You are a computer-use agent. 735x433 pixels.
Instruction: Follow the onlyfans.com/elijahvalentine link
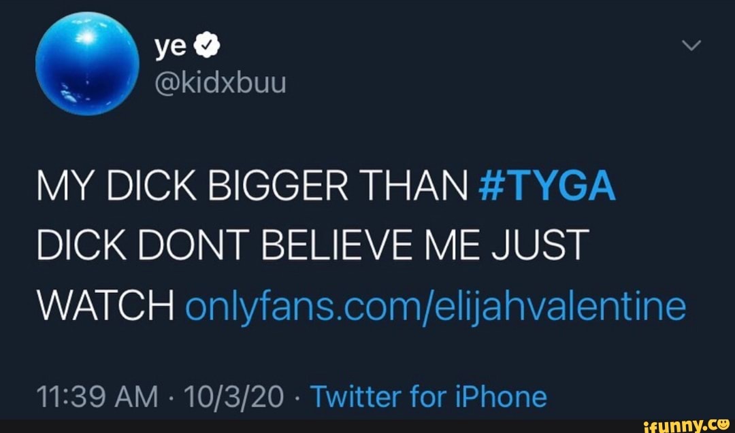click(435, 306)
